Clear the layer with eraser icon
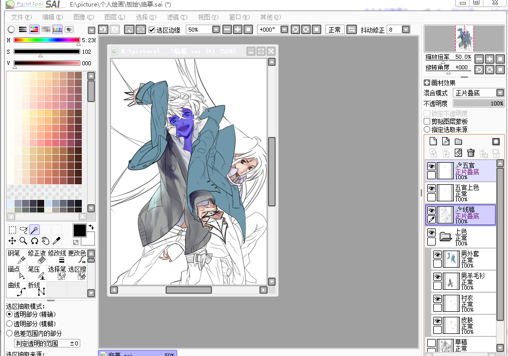The height and width of the screenshot is (356, 508). click(458, 153)
